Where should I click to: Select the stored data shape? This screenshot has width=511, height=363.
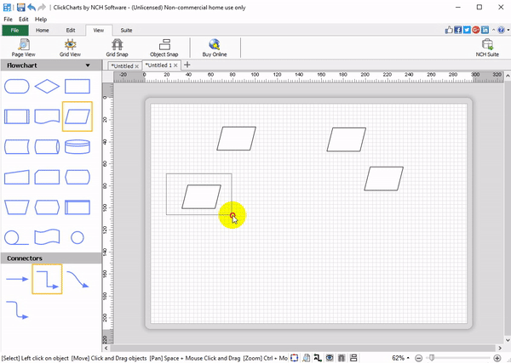[17, 147]
